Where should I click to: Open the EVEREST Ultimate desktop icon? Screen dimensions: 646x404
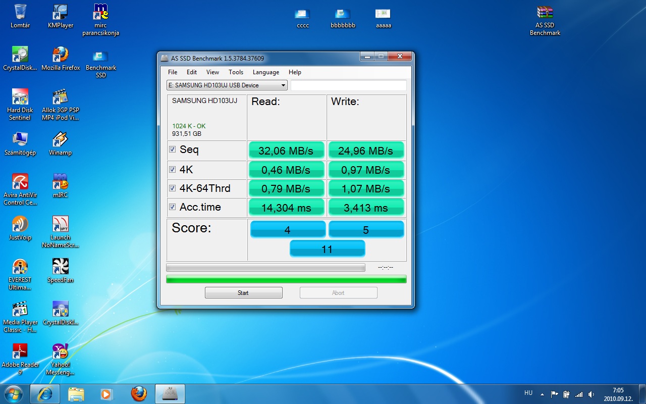pyautogui.click(x=20, y=267)
